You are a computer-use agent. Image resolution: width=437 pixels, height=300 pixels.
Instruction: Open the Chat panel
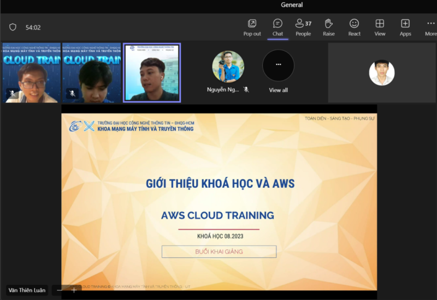pos(277,28)
